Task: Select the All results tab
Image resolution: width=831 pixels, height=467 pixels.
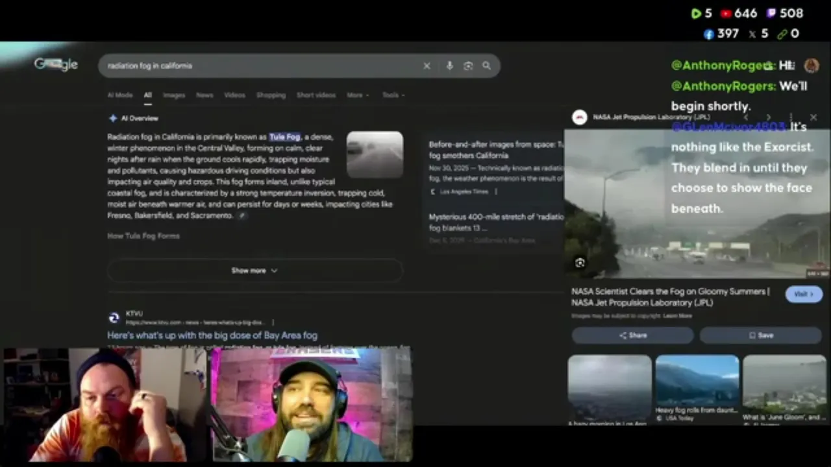Action: (147, 95)
